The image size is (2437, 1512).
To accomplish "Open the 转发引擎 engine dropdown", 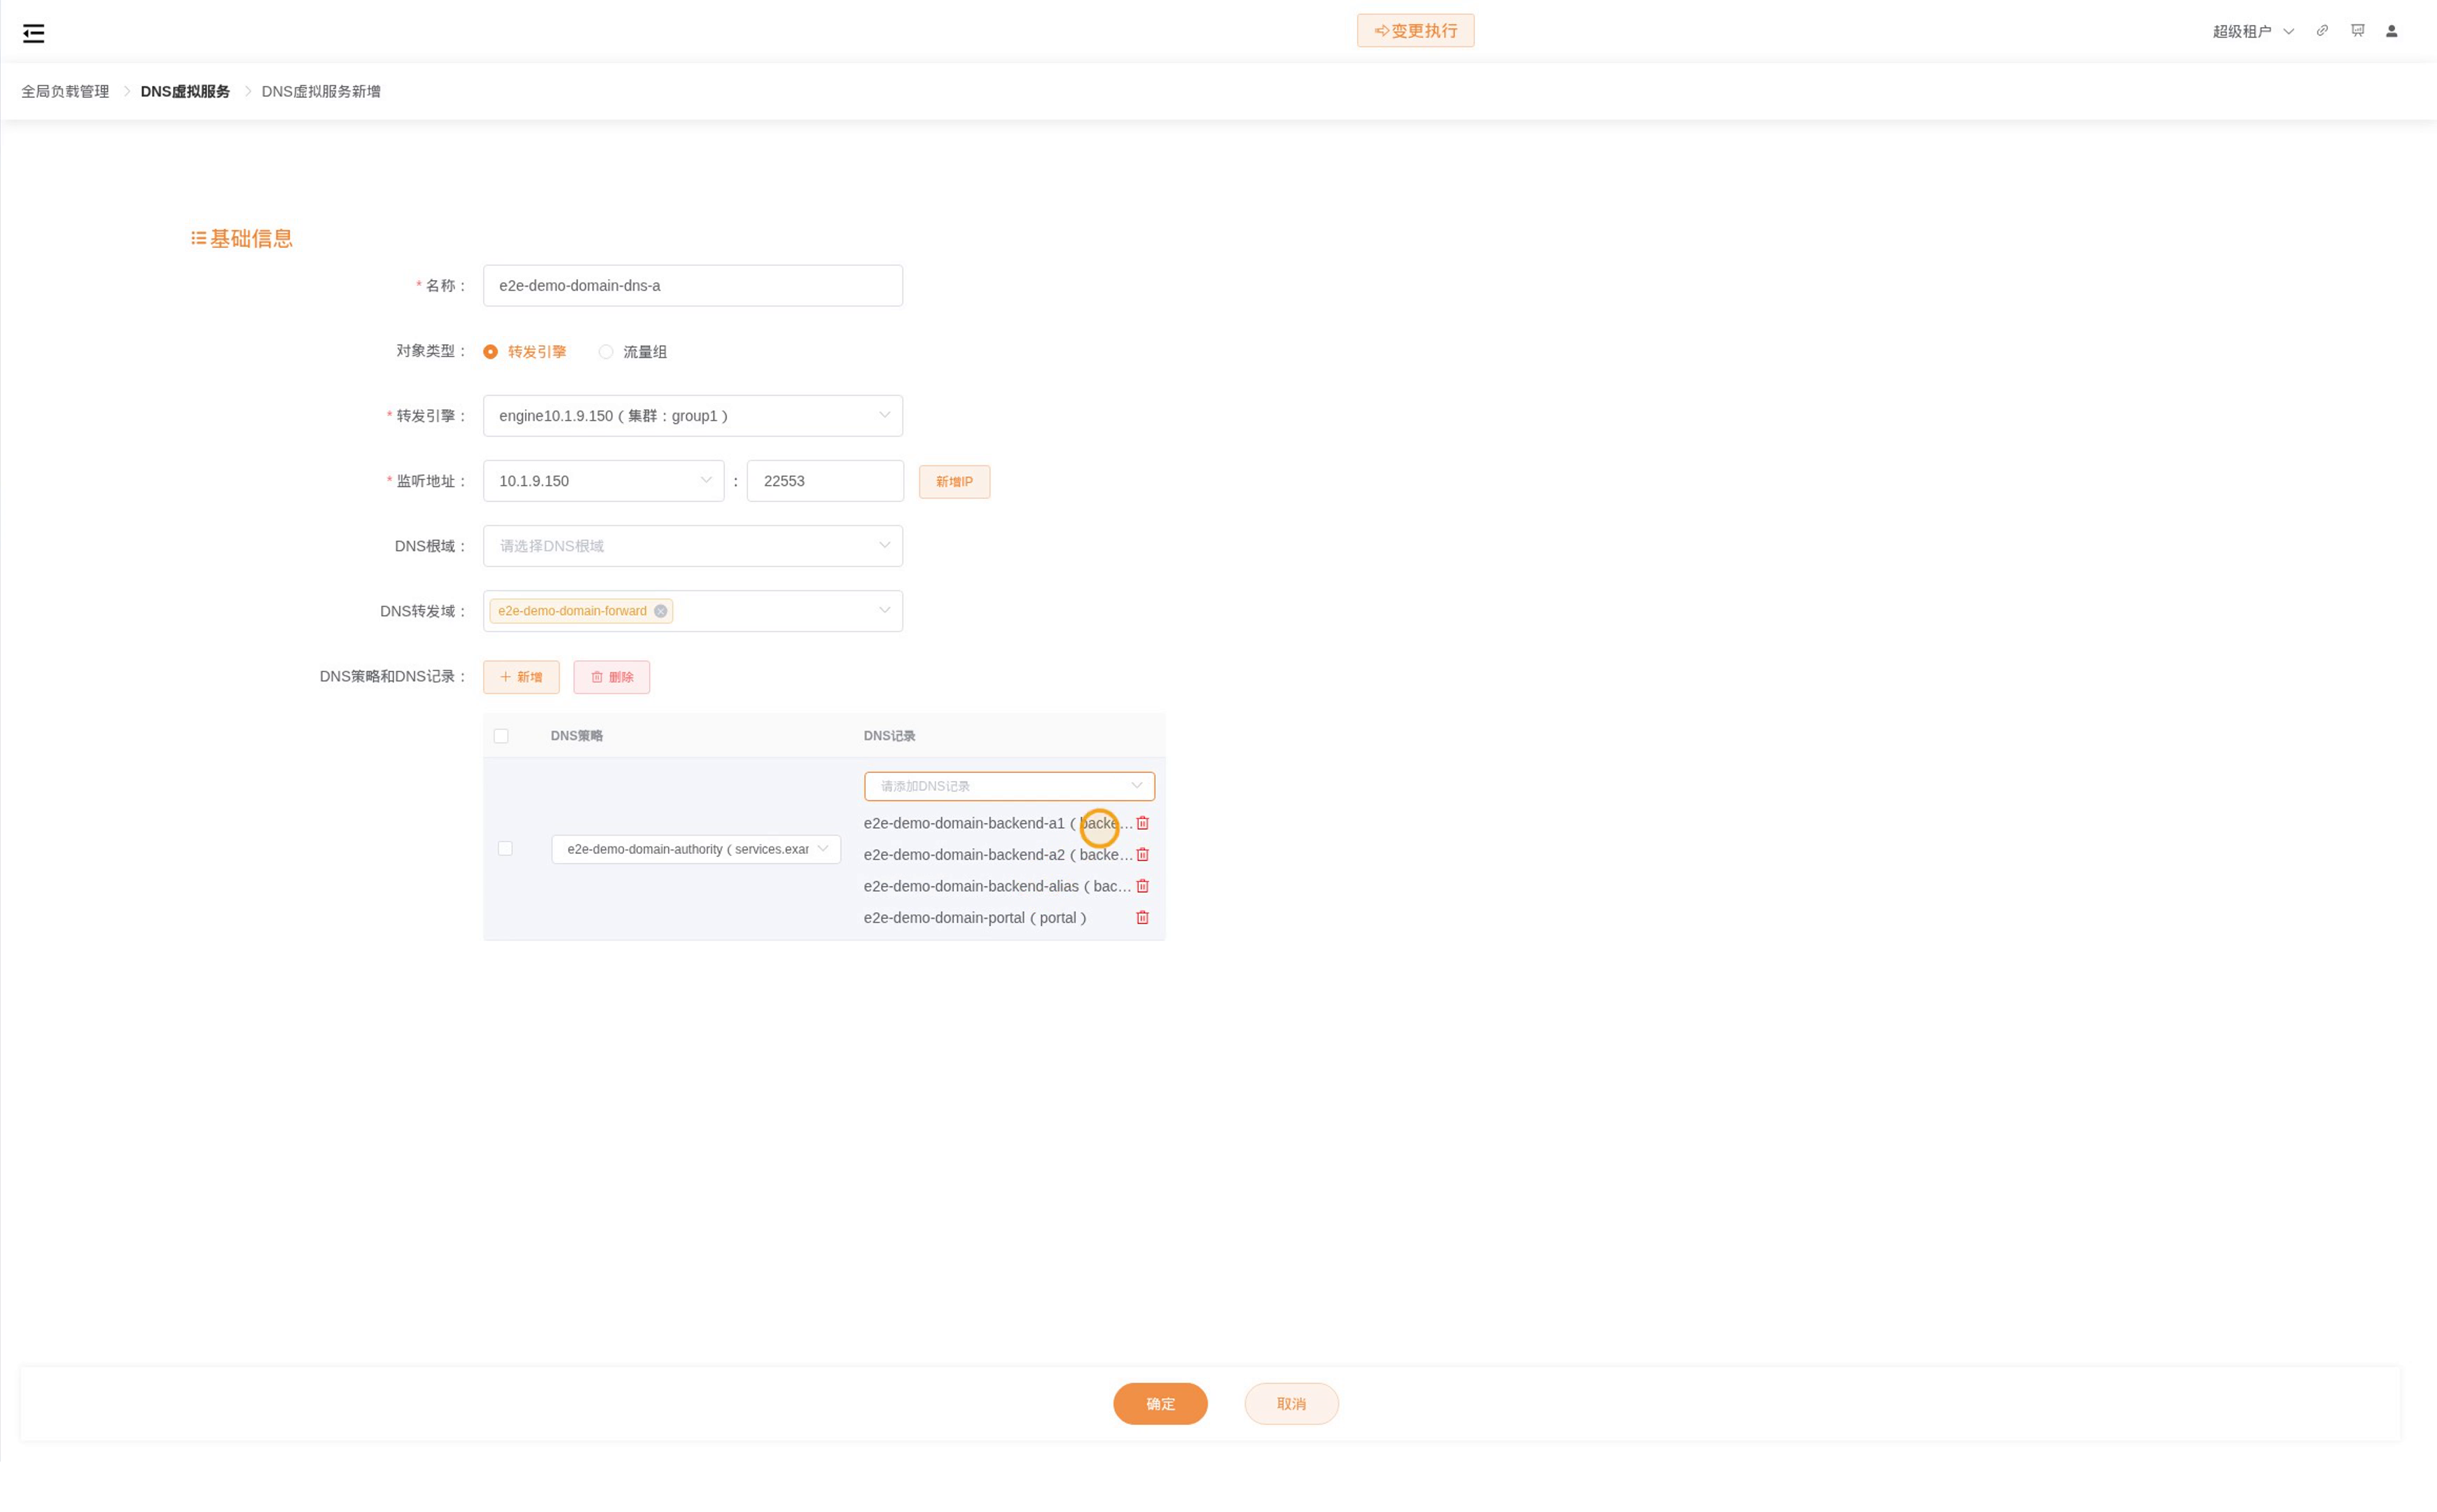I will click(693, 416).
